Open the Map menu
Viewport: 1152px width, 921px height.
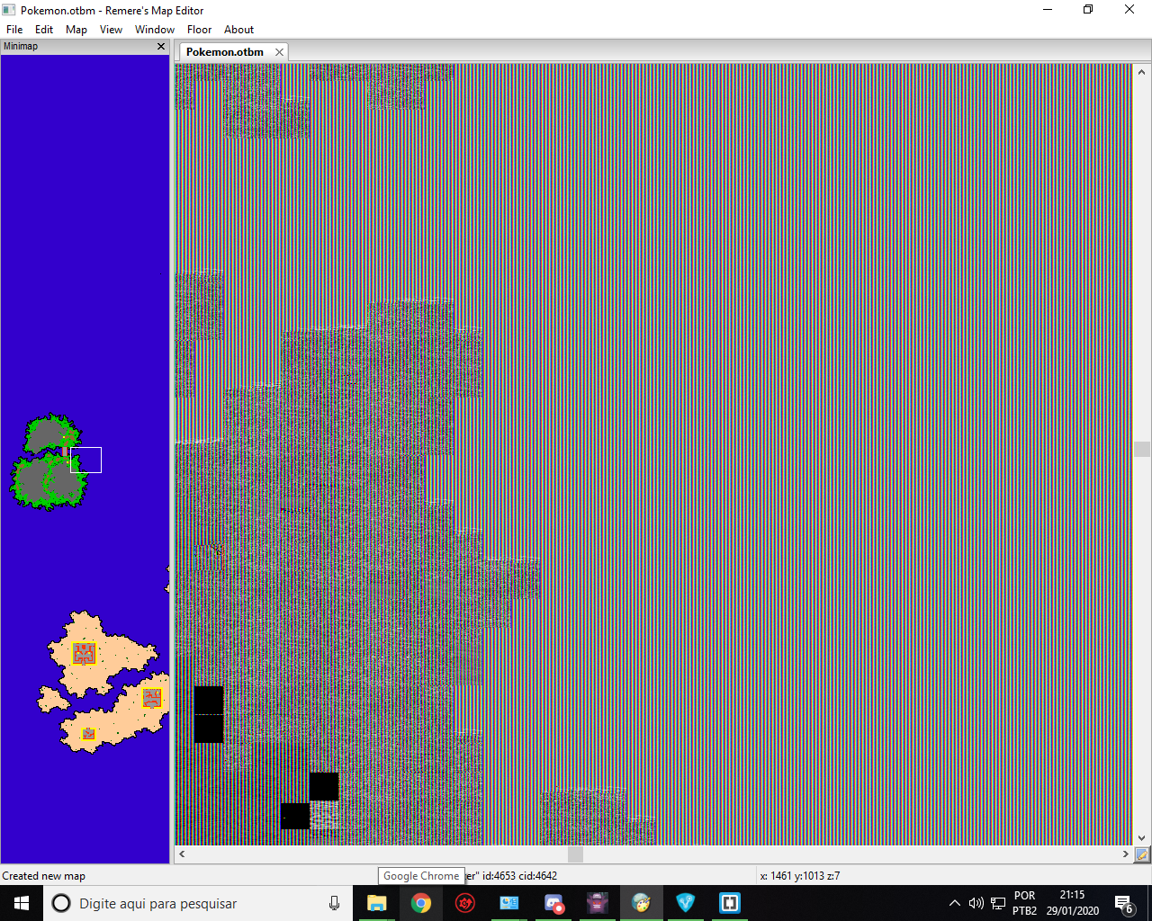76,30
